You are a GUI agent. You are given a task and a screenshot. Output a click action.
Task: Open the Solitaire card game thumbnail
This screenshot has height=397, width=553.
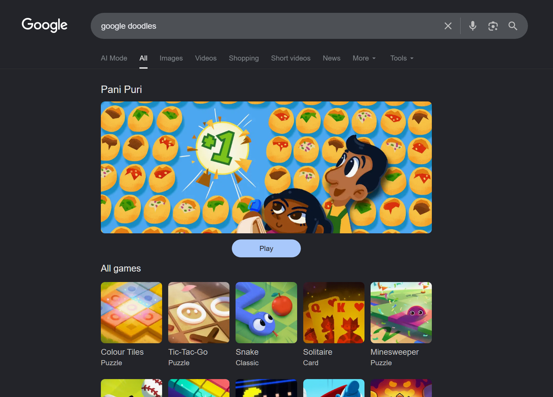pos(334,312)
